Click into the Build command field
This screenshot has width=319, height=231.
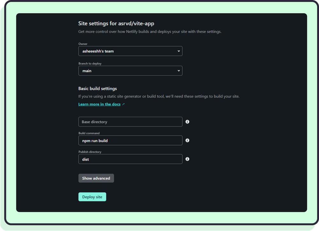(x=130, y=140)
